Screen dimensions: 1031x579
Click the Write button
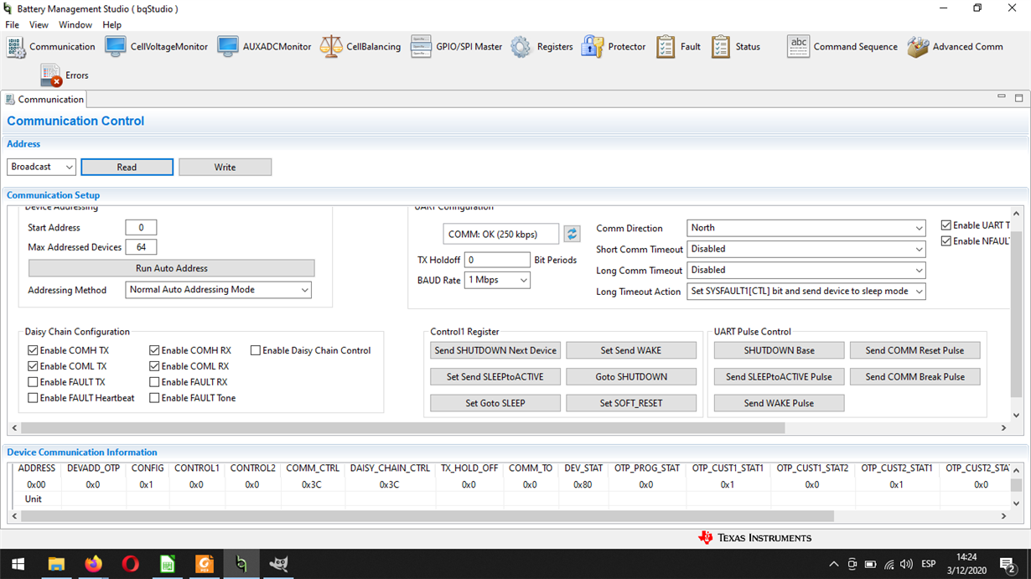click(x=225, y=168)
